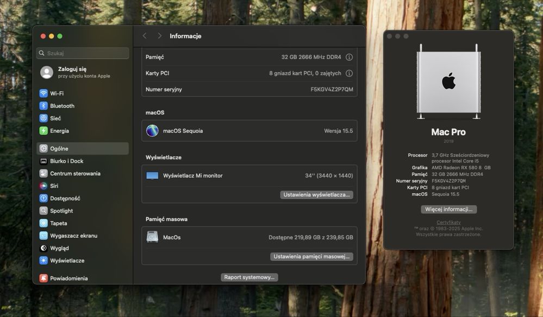Viewport: 543px width, 317px height.
Task: Click the user avatar icon
Action: click(x=46, y=72)
